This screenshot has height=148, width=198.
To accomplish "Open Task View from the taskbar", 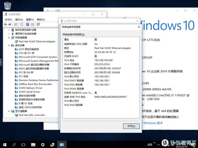I will [x=23, y=145].
